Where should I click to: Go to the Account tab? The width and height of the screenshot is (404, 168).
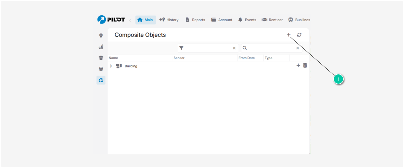[222, 20]
